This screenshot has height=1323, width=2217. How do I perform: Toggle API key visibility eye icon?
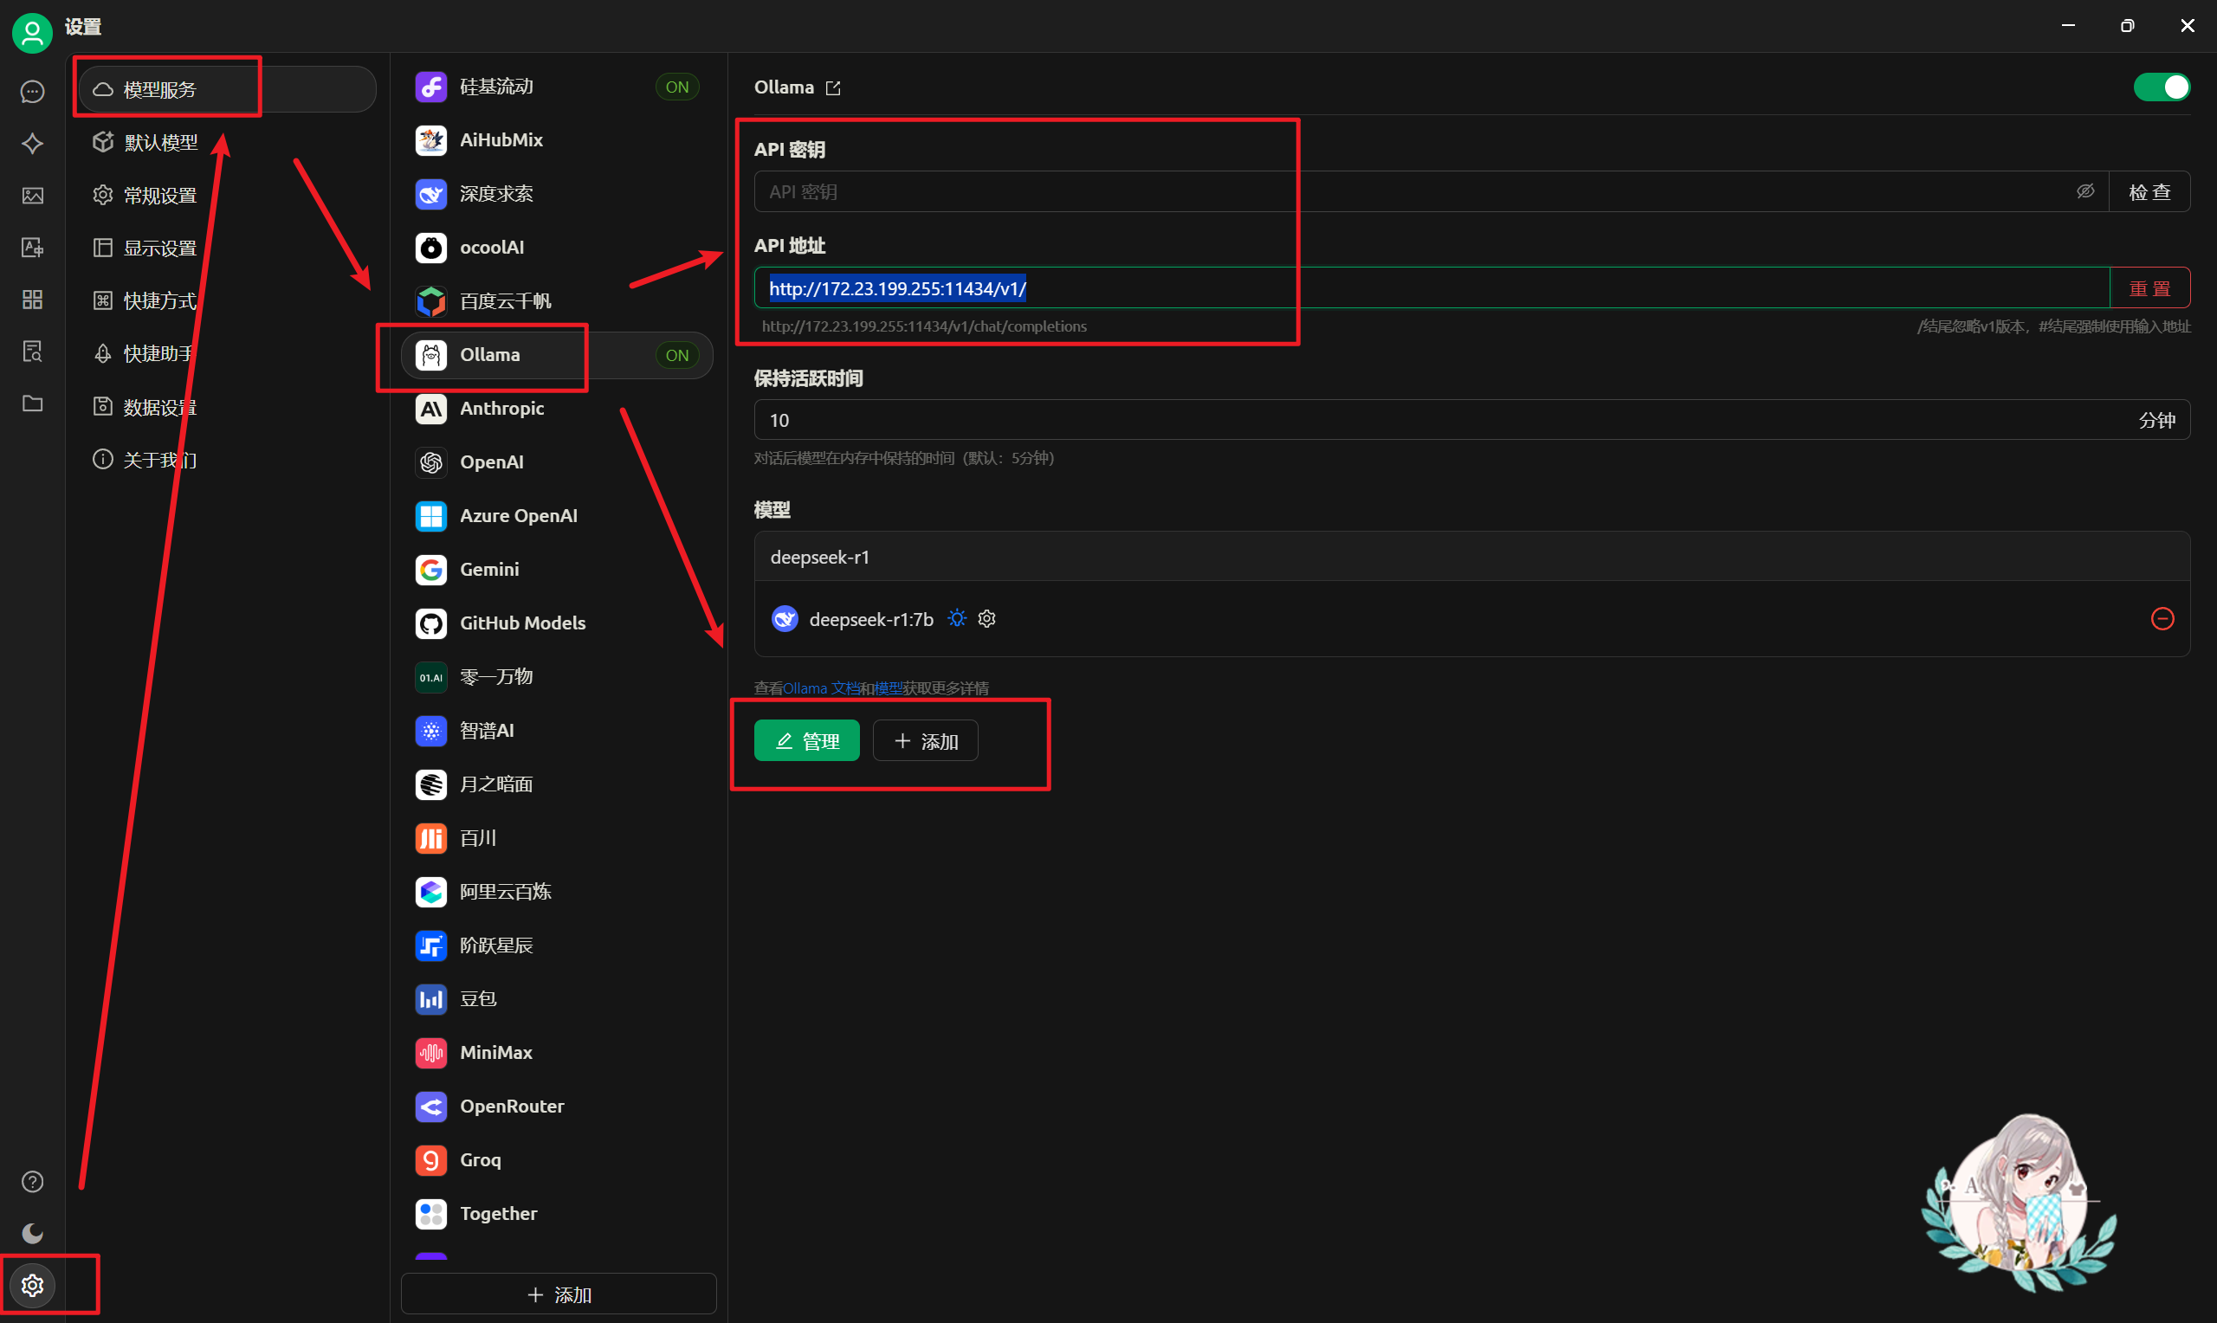pyautogui.click(x=2085, y=191)
